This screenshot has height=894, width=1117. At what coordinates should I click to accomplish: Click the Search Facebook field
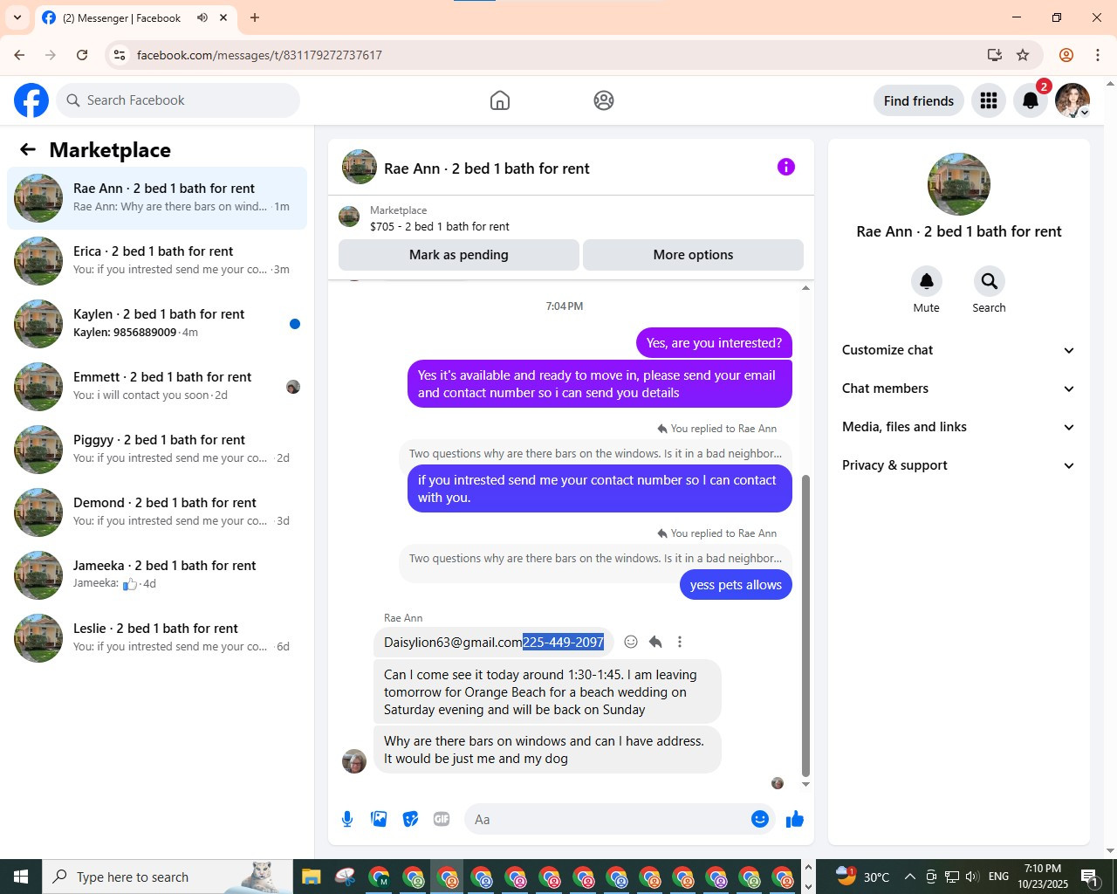click(x=178, y=100)
